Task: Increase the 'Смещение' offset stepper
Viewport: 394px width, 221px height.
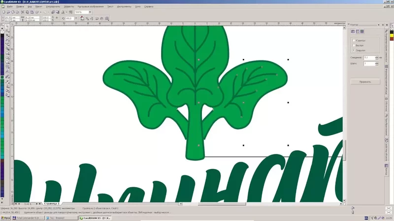Action: 376,56
